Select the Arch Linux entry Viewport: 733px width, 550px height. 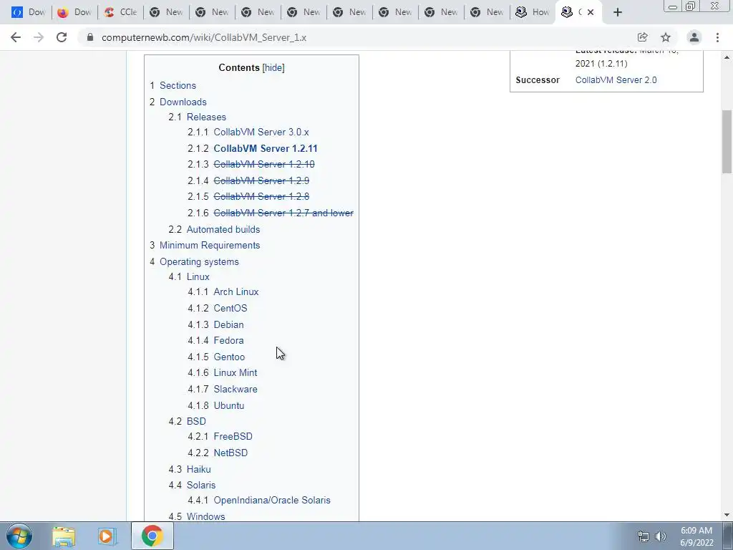coord(236,291)
